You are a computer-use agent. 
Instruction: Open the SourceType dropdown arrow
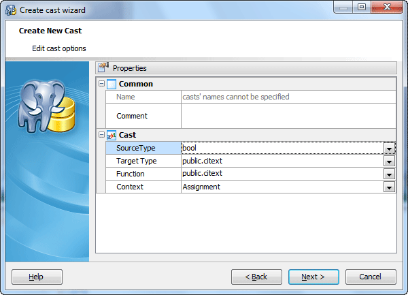click(x=389, y=148)
